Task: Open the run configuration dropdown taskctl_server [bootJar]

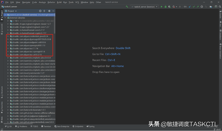Action: (144, 7)
